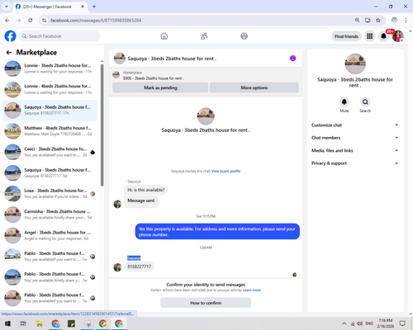
Task: Open Pablo 3beds 3baths conversation
Action: [50, 256]
